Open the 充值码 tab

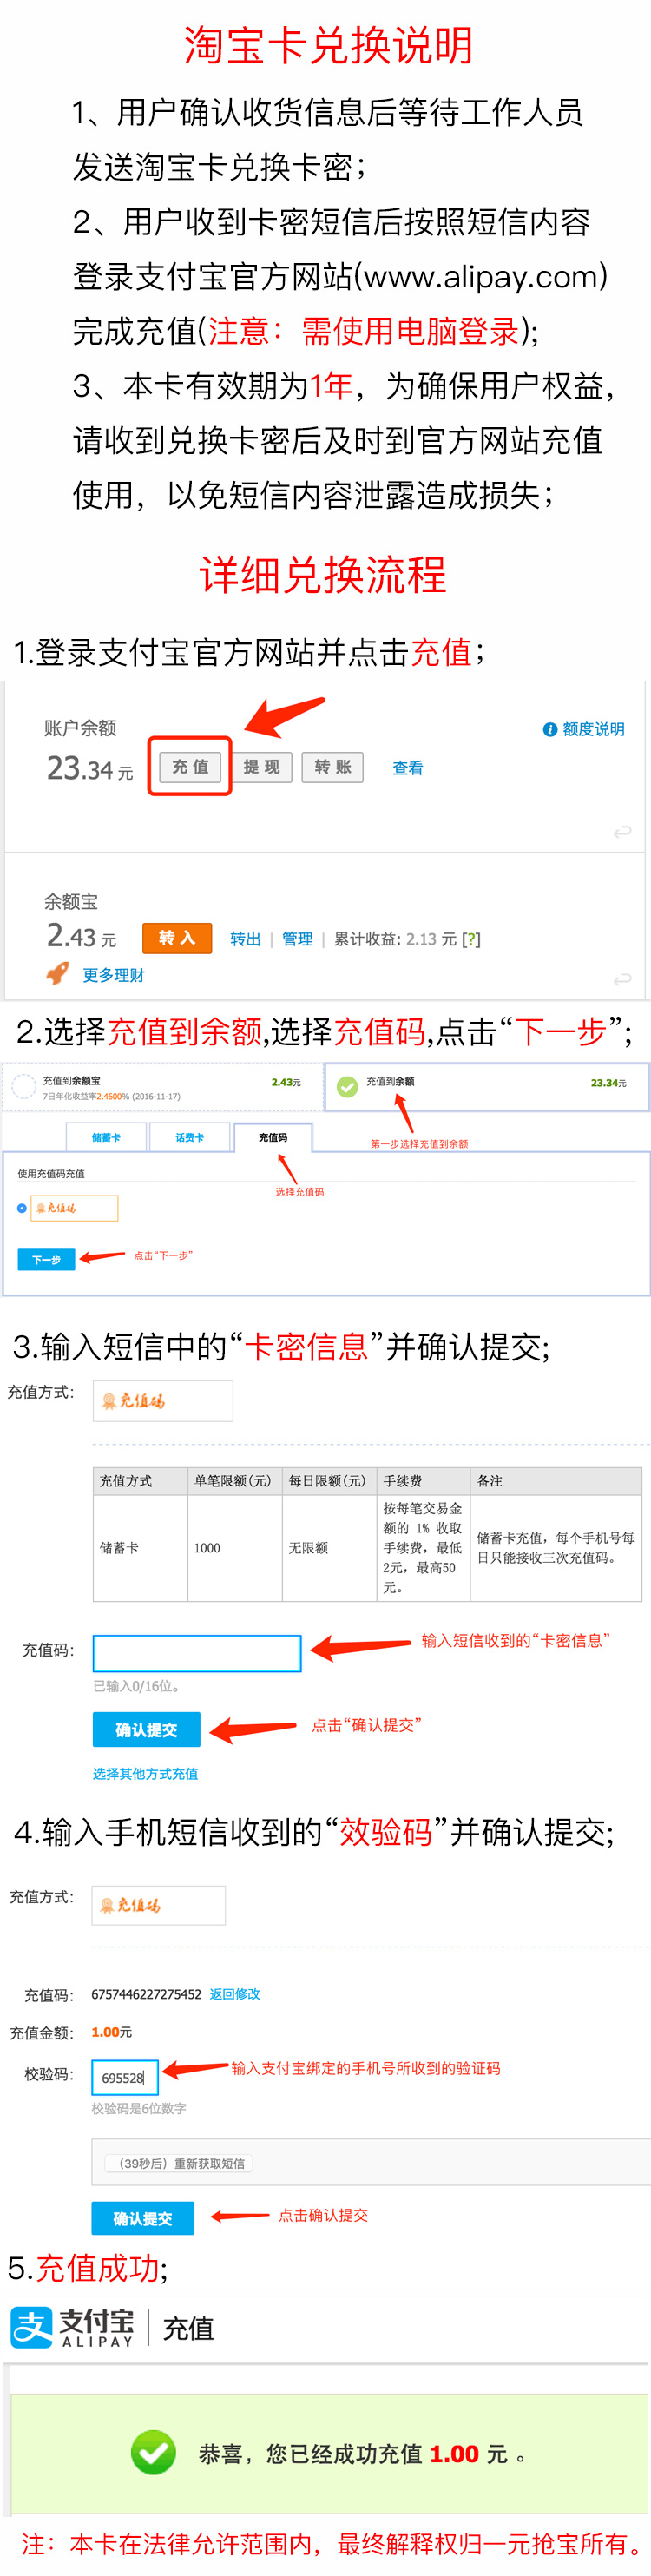tap(273, 1137)
